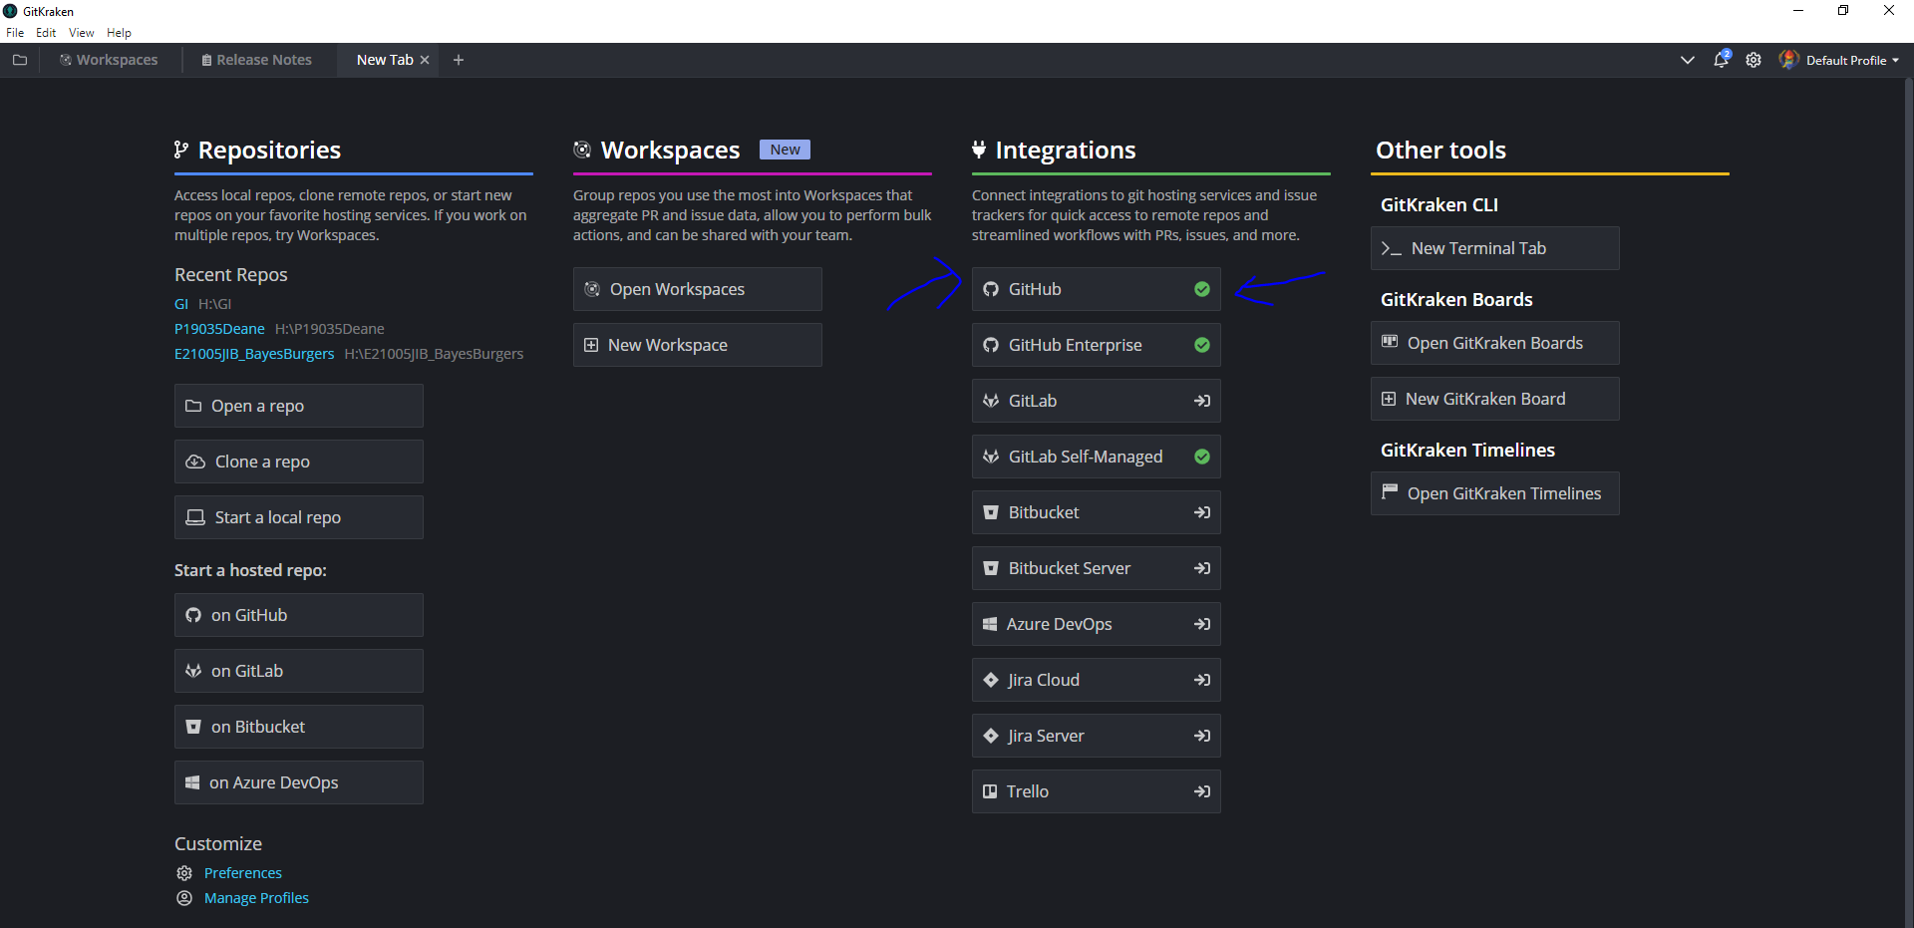Open the Jira Cloud integration
1914x928 pixels.
[1097, 680]
